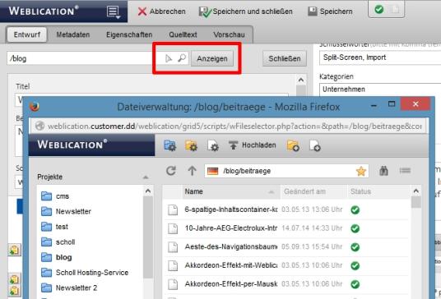
Task: Open the Eigenschaften tab
Action: pos(129,34)
